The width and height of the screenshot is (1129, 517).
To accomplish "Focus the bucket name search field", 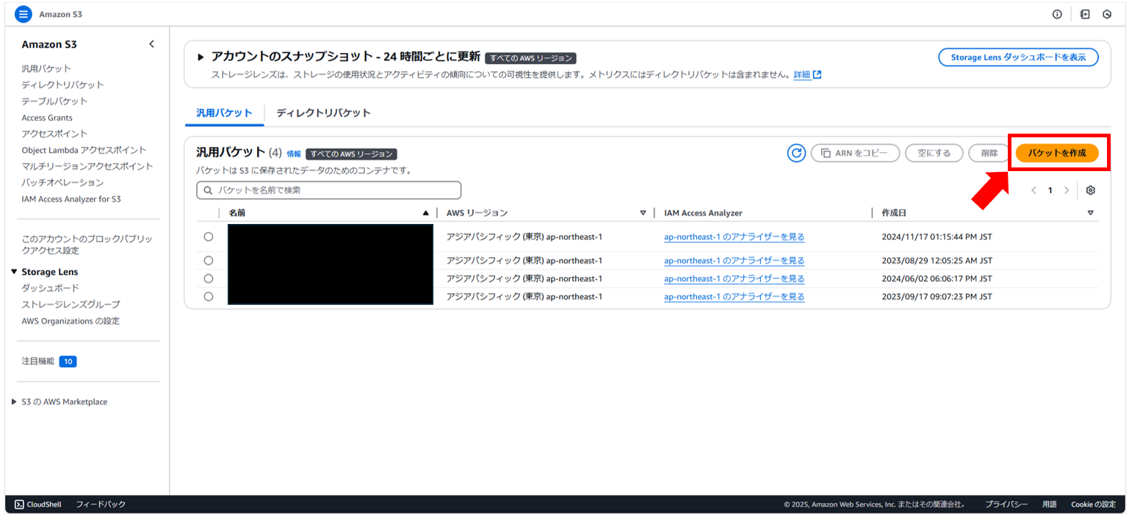I will pyautogui.click(x=328, y=190).
